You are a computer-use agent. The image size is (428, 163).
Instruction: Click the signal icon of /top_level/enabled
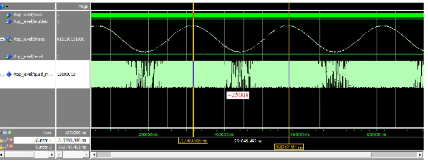tap(9, 22)
